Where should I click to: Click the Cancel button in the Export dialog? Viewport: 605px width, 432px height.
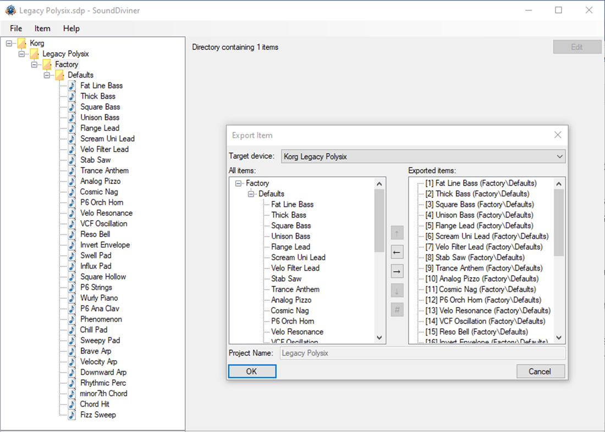pyautogui.click(x=540, y=371)
